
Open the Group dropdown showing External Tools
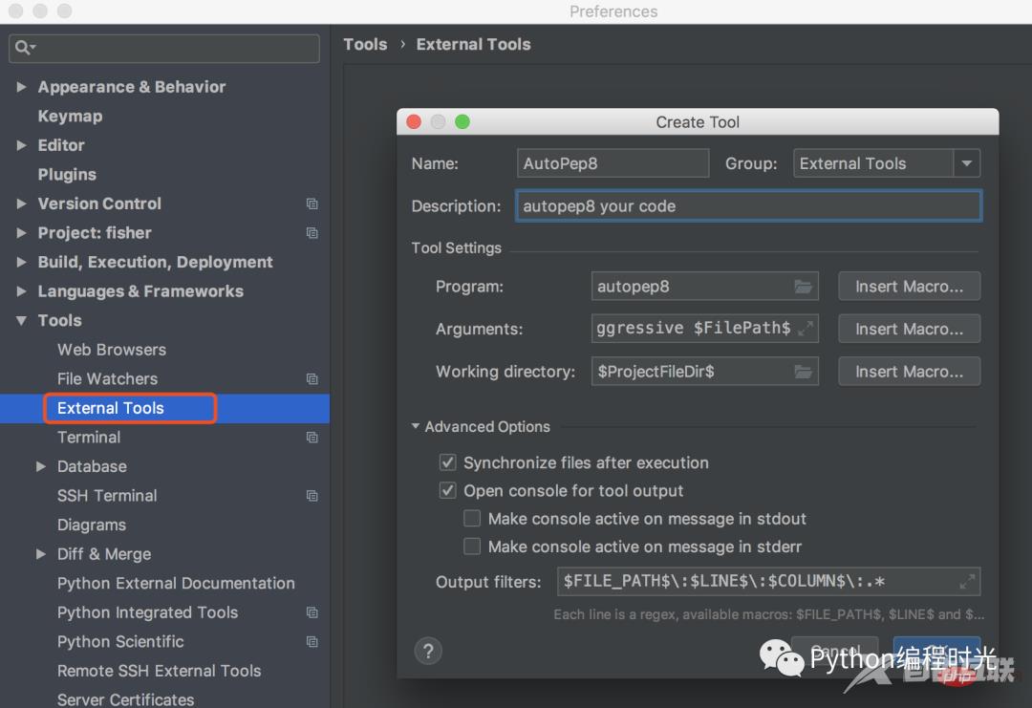pos(967,162)
